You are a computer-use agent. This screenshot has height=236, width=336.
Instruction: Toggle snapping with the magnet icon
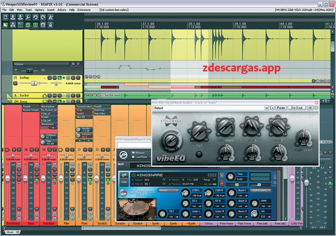click(43, 25)
